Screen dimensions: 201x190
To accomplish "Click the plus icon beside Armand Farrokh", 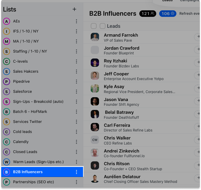I will 198,36.
